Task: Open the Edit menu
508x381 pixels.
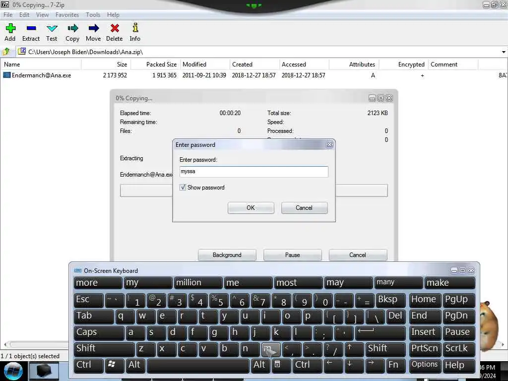Action: [x=24, y=14]
